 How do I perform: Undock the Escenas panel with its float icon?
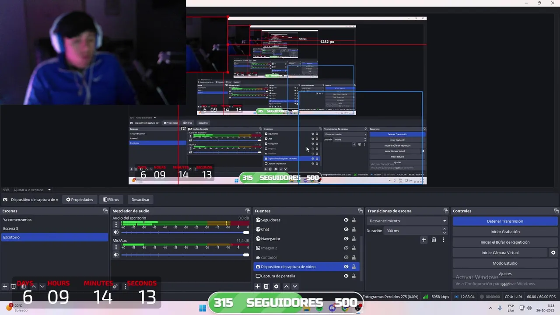tap(105, 211)
